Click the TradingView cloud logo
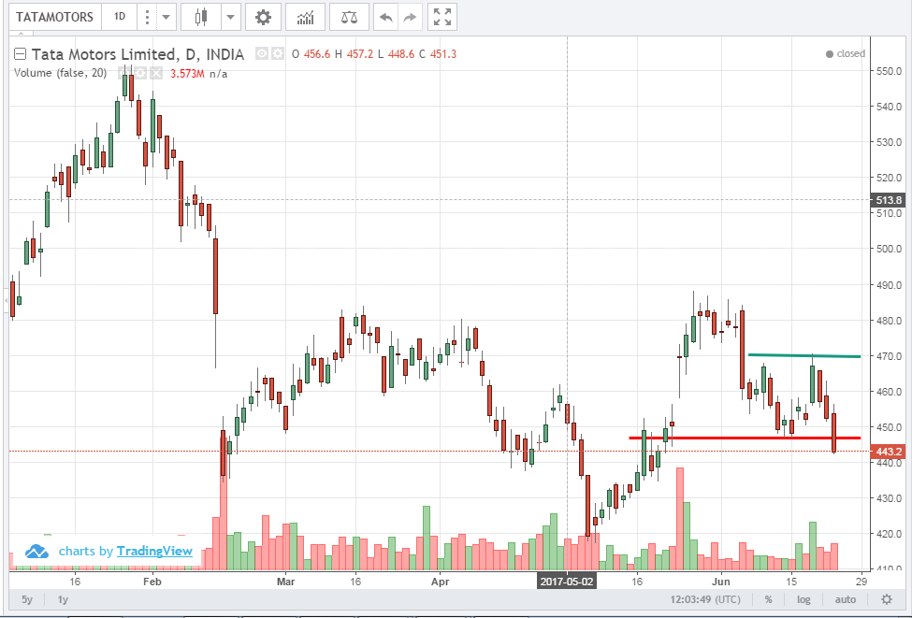Screen dimensions: 912x618 coord(36,551)
